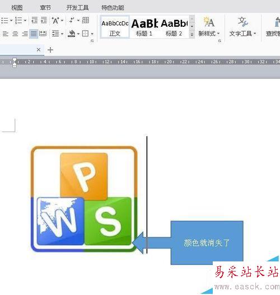The image size is (280, 295).
Task: Click the 新样式 button
Action: coord(209,27)
